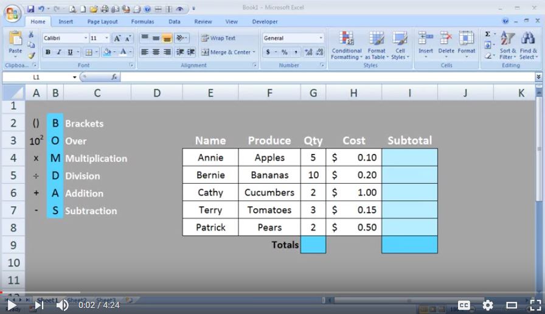Switch to the Review tab
Image resolution: width=545 pixels, height=314 pixels.
point(203,21)
